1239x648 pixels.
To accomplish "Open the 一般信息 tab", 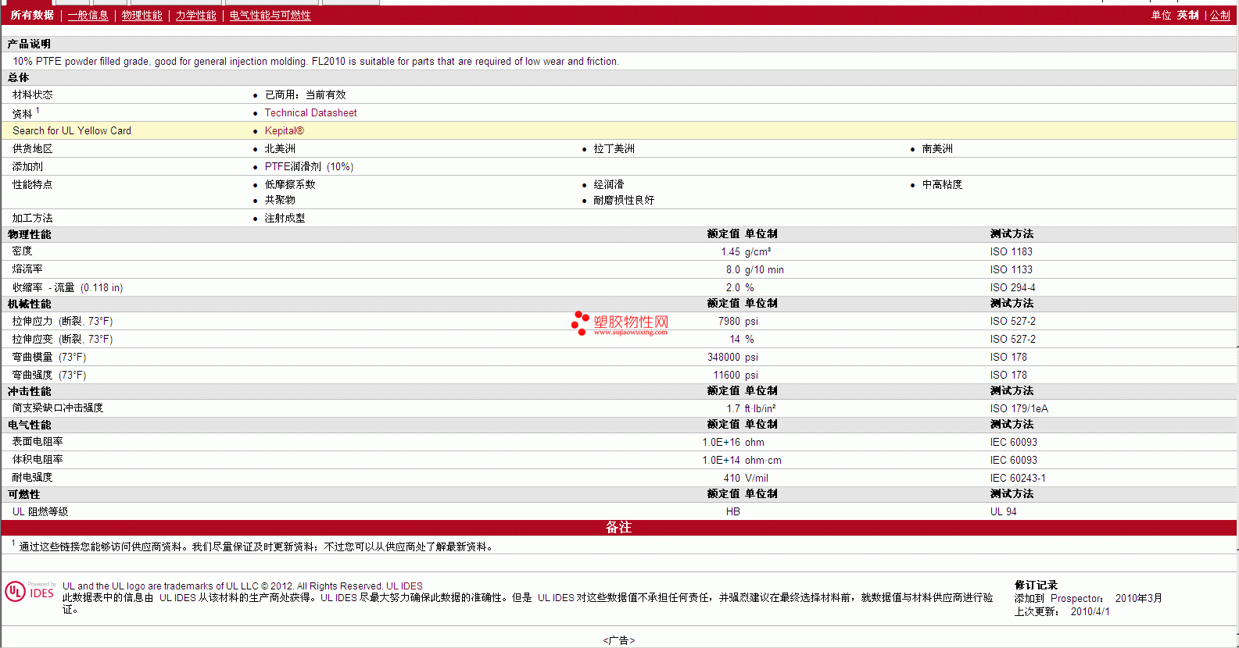I will [88, 15].
